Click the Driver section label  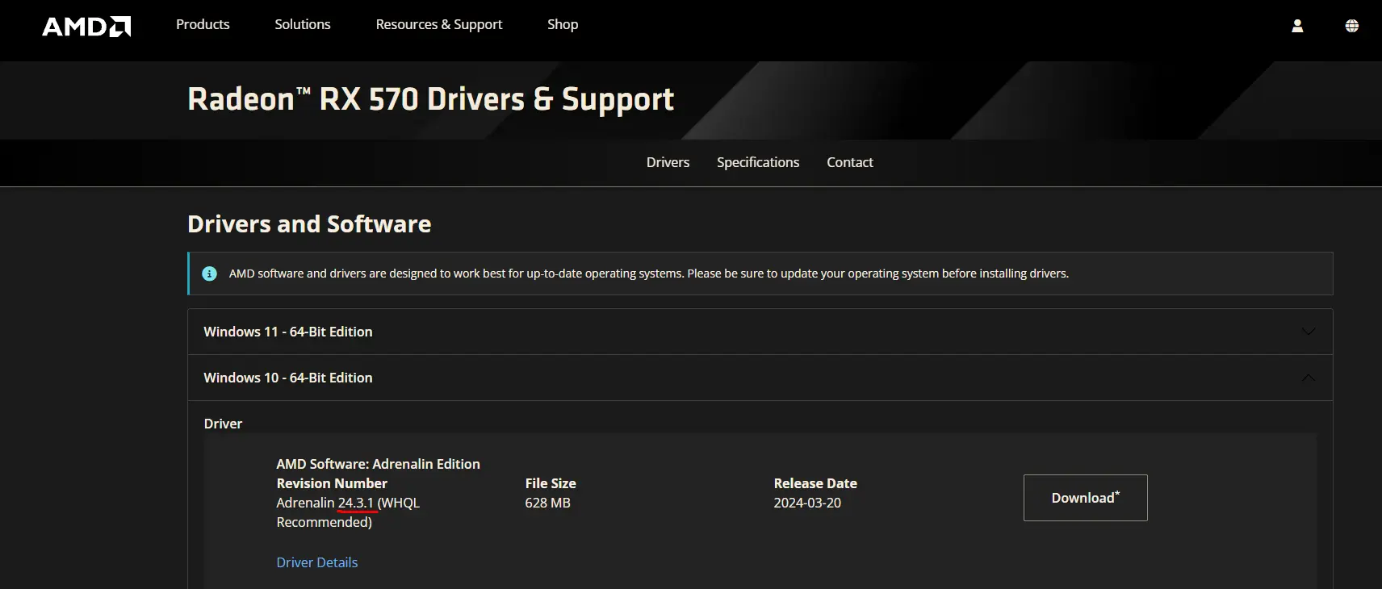click(223, 424)
